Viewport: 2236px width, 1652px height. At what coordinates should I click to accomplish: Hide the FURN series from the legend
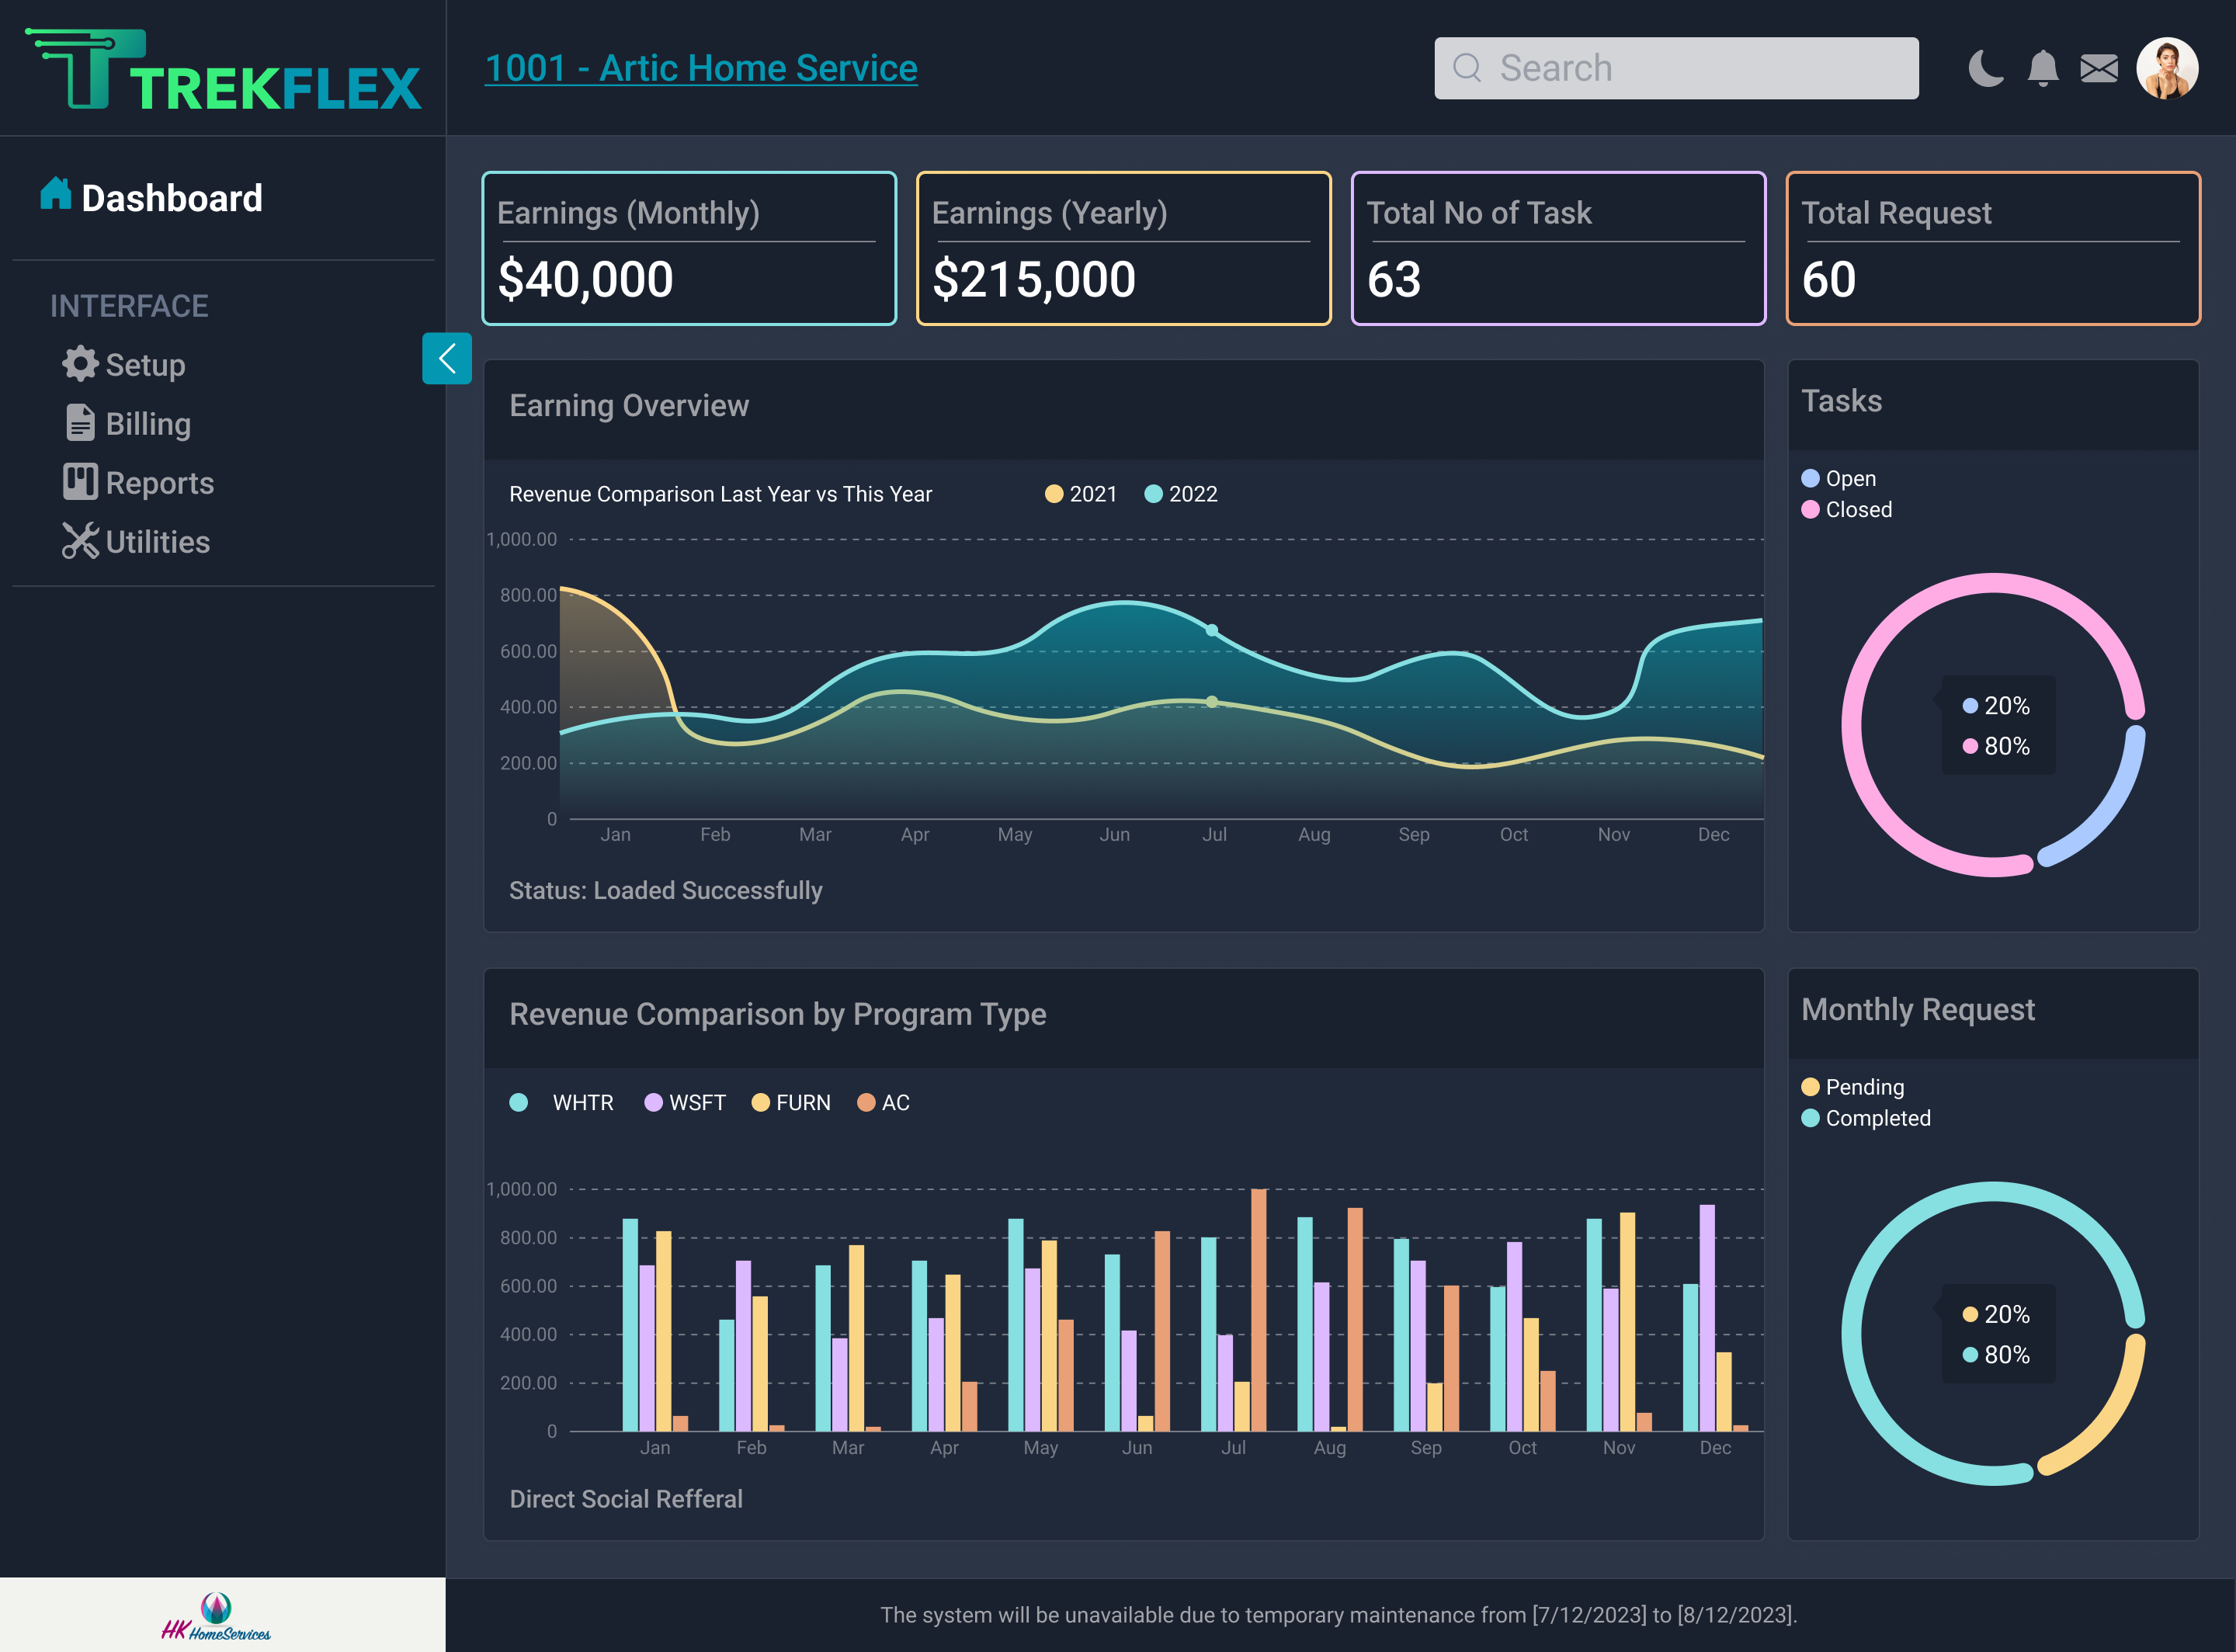[x=791, y=1102]
